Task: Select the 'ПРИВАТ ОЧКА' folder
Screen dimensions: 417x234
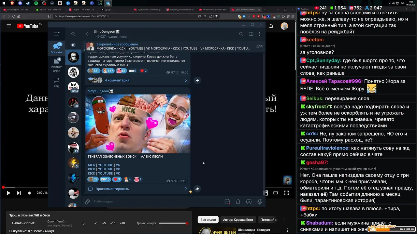Action: click(57, 65)
